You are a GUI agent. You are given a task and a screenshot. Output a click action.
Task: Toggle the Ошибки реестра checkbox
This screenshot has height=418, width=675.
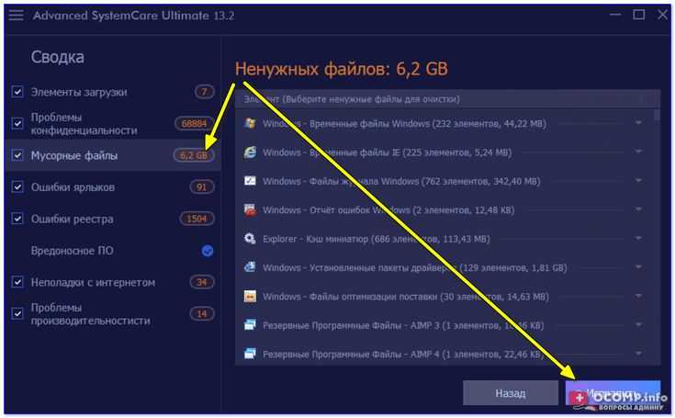[x=17, y=219]
